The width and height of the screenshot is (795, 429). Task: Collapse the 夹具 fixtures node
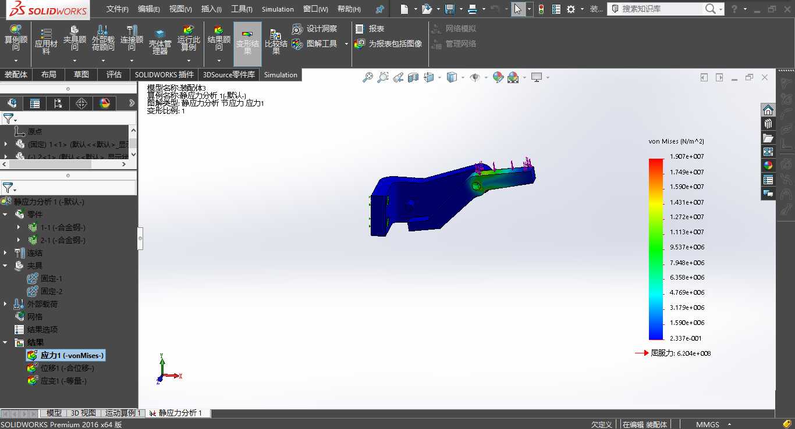click(6, 266)
